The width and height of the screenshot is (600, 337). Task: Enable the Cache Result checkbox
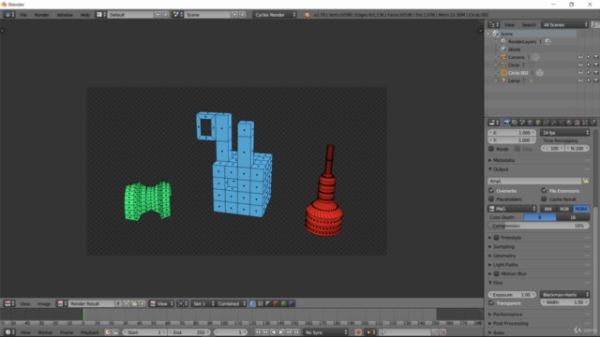(x=544, y=199)
